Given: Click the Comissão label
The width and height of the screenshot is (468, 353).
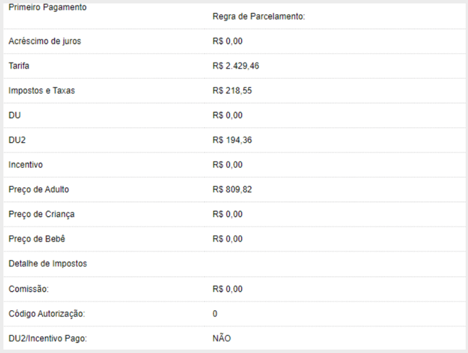Looking at the screenshot, I should coord(29,289).
